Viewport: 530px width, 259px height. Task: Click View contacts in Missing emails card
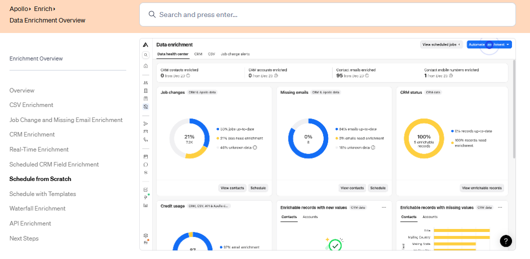[x=352, y=188]
